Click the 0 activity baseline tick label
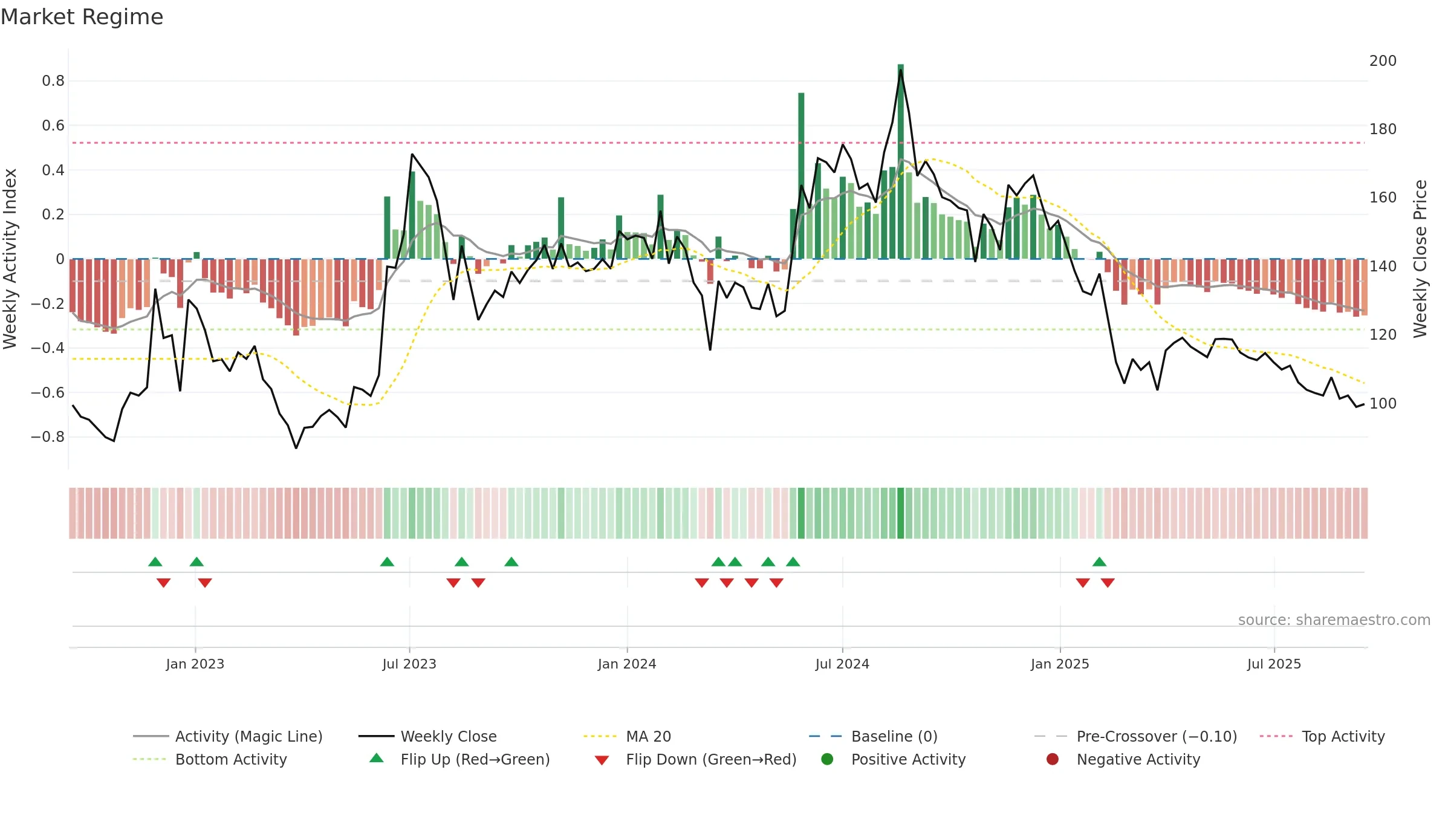 pos(60,259)
